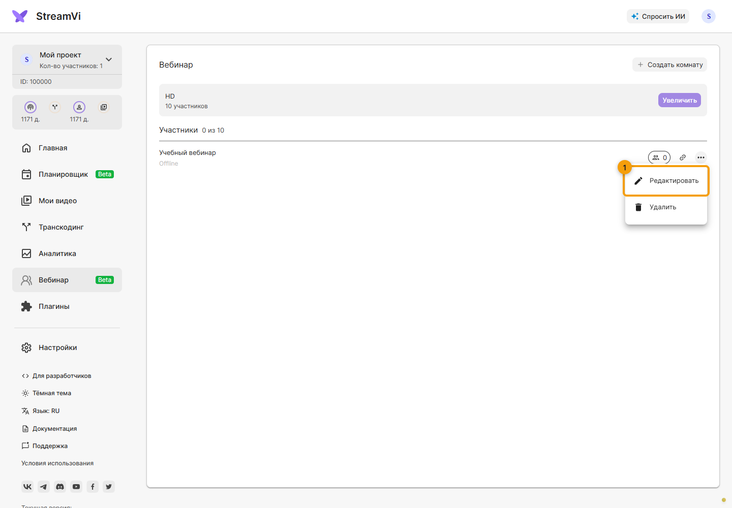This screenshot has height=508, width=732.
Task: Choose 'Удалить' in the context menu
Action: 666,207
